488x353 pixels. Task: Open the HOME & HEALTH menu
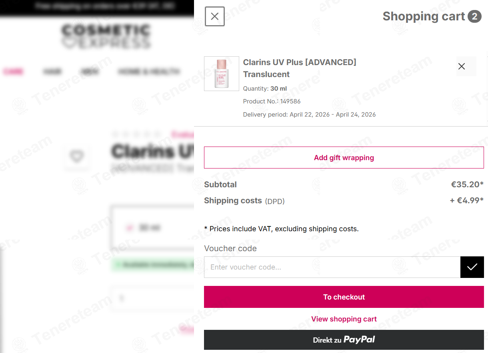click(149, 72)
